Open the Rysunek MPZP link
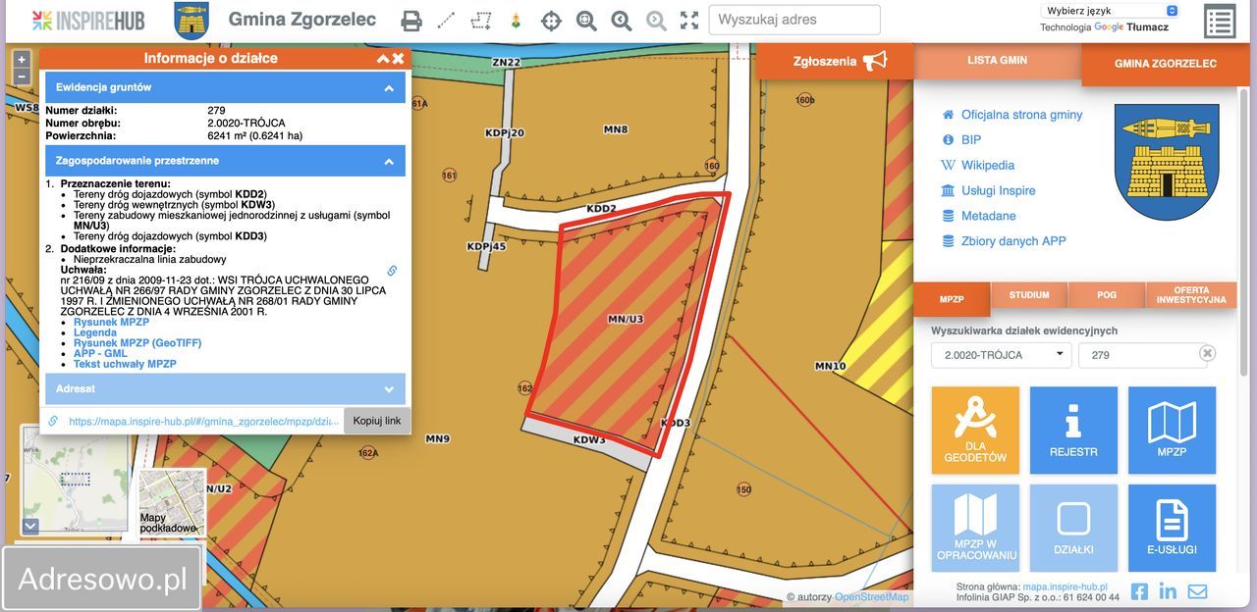 pos(111,323)
